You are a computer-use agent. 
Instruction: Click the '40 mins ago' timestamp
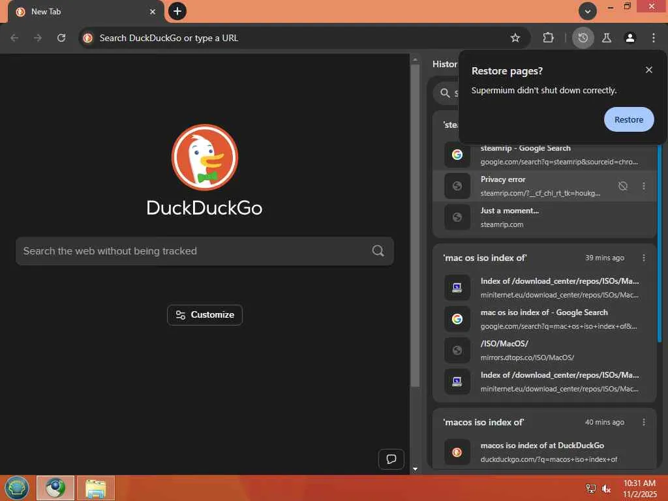(x=604, y=422)
